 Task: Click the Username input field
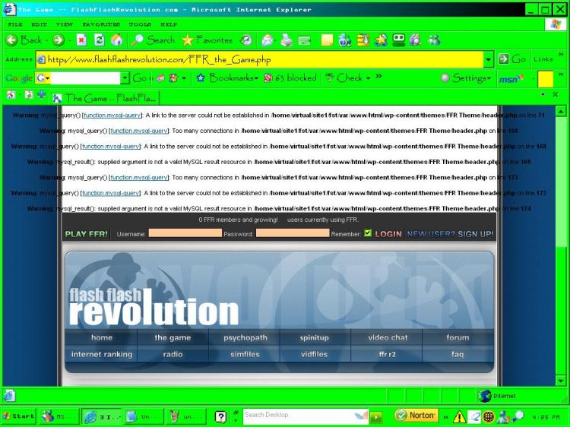(x=185, y=233)
